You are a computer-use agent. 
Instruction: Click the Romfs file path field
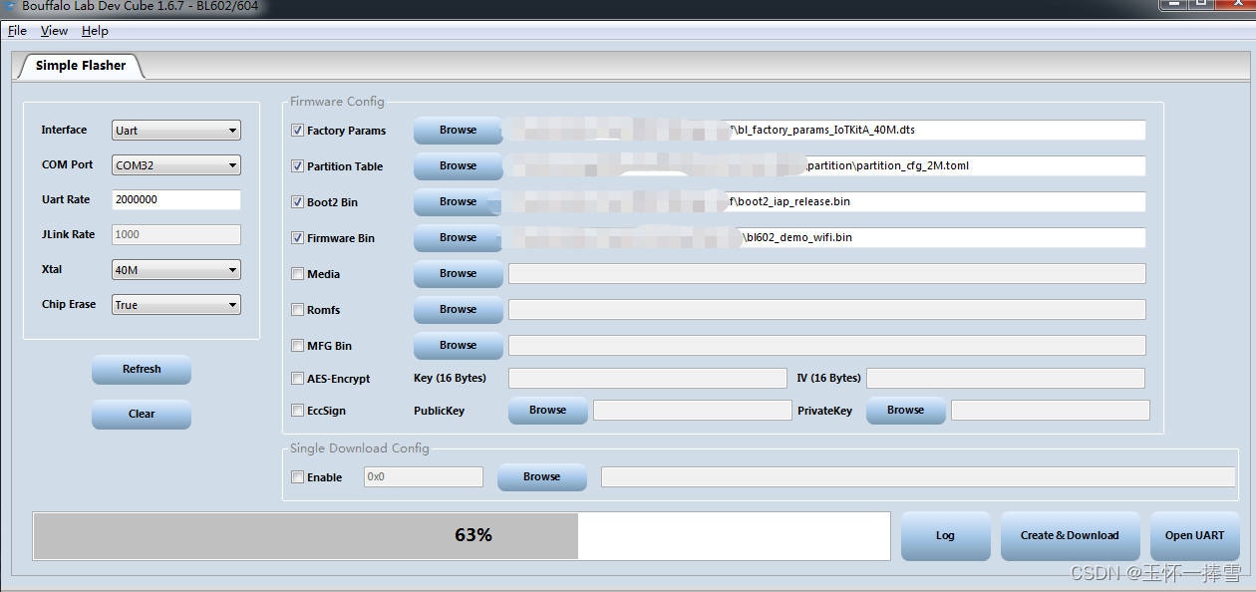pyautogui.click(x=827, y=310)
